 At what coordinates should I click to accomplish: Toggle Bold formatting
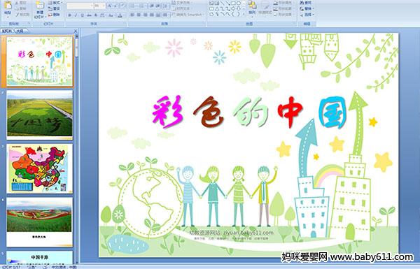point(69,15)
